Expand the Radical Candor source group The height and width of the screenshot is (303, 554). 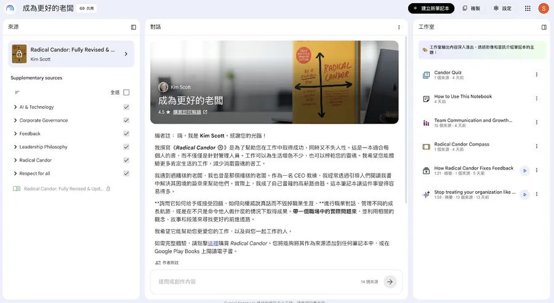coord(15,160)
